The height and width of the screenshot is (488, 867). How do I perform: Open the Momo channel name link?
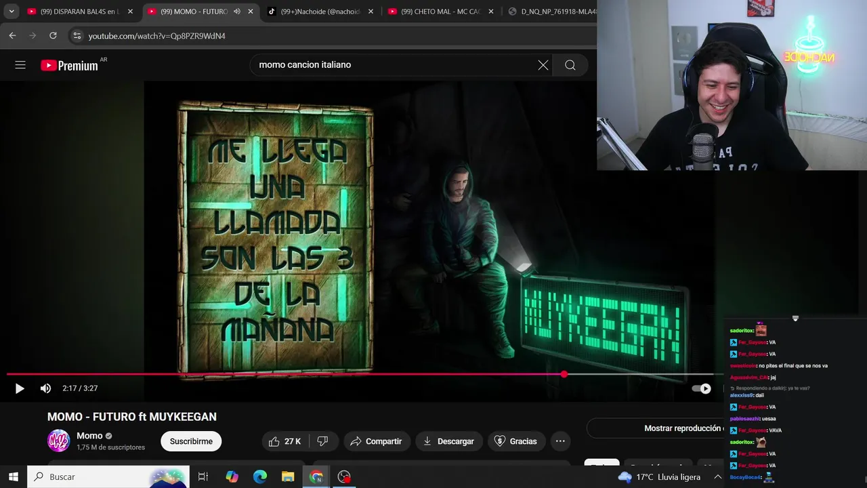point(89,436)
